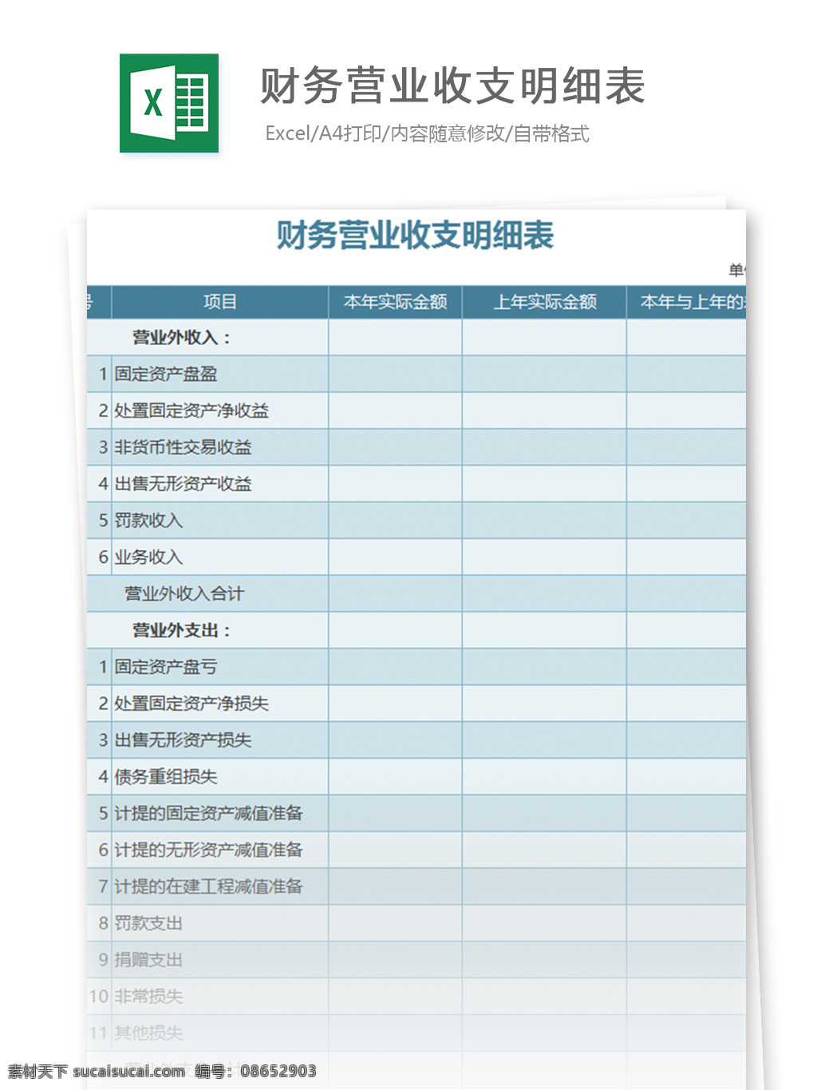Select the cell 罚款收入
This screenshot has width=817, height=1090.
coord(219,521)
